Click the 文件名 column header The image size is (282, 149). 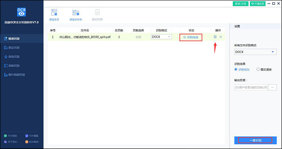click(x=85, y=31)
